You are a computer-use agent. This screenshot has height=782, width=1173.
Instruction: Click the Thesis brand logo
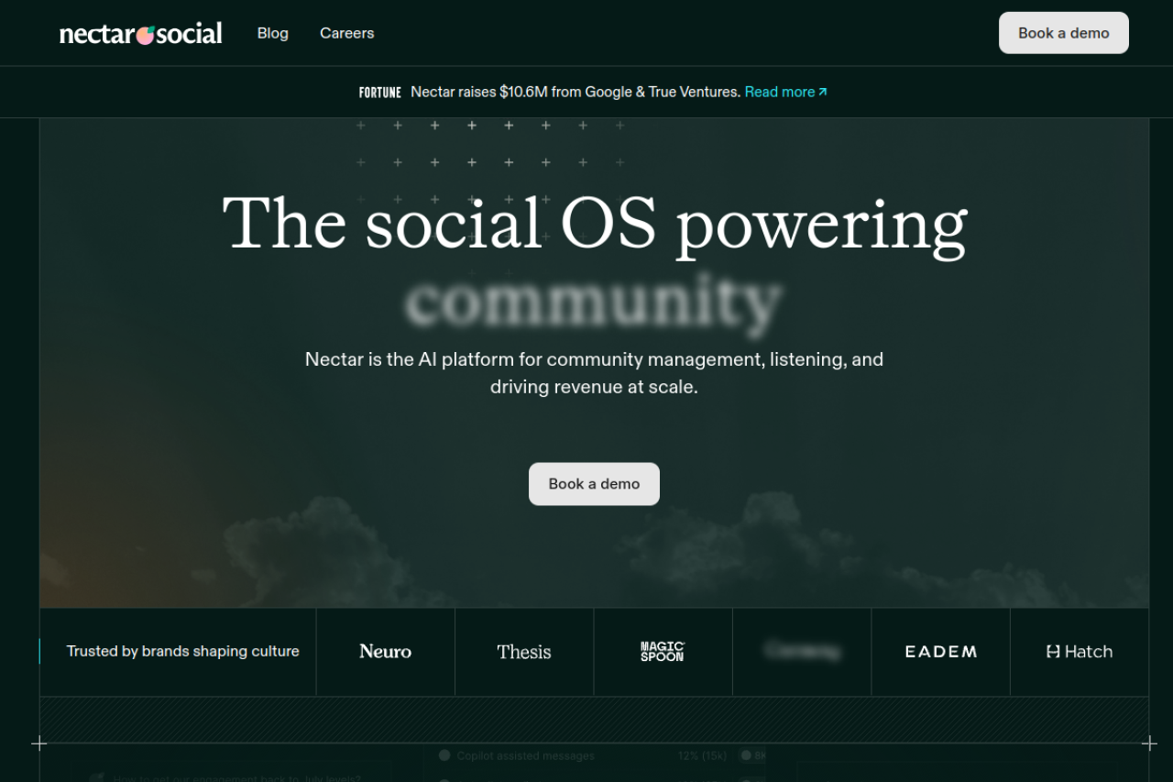tap(524, 652)
